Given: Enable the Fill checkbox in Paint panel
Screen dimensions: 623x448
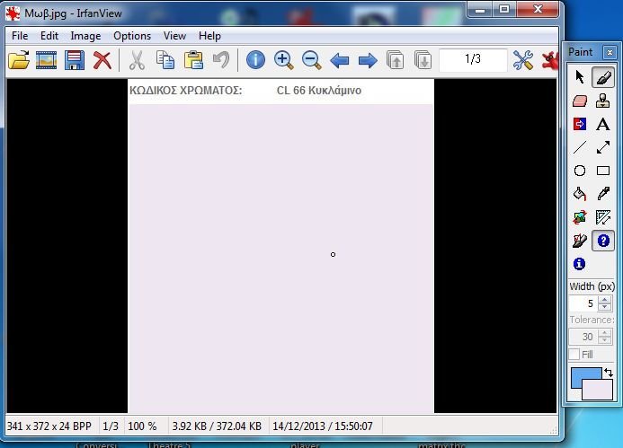Looking at the screenshot, I should [574, 355].
